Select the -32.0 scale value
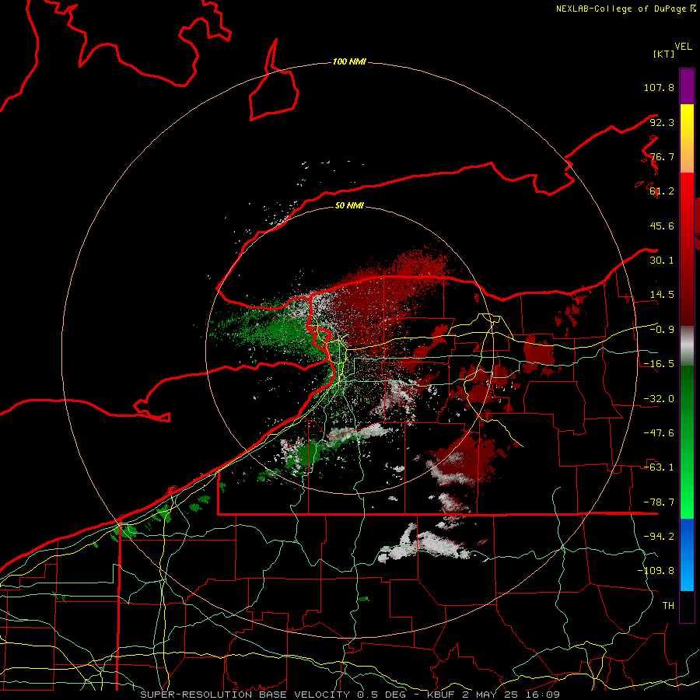 [x=659, y=399]
